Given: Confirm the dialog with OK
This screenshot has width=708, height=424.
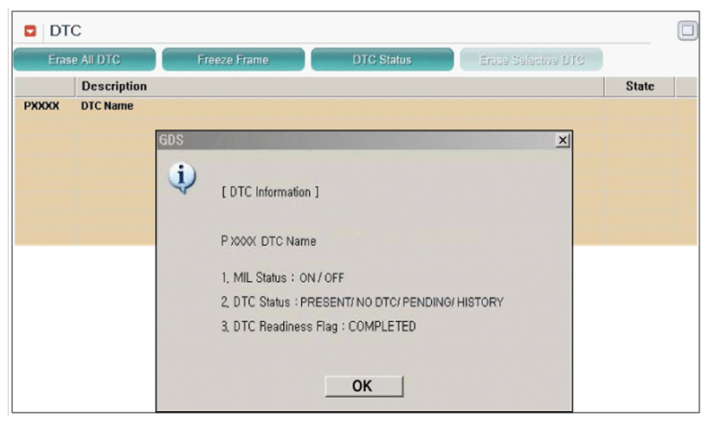Looking at the screenshot, I should click(364, 386).
